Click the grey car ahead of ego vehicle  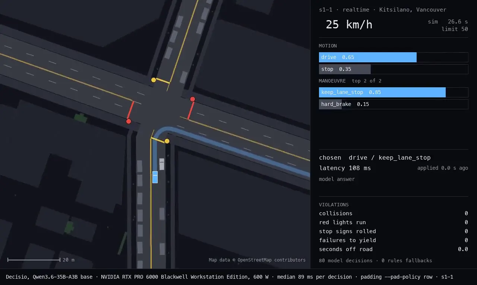tap(162, 164)
